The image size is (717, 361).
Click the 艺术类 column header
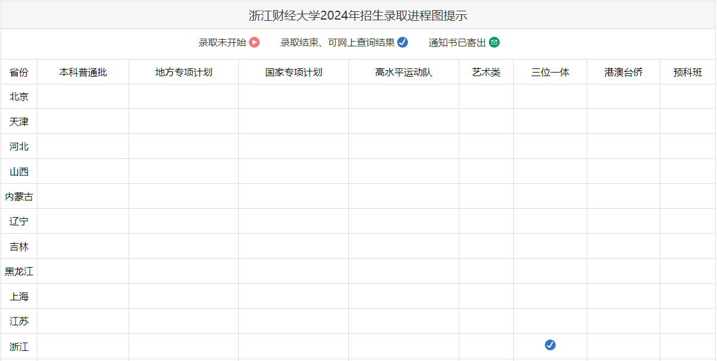pyautogui.click(x=486, y=72)
